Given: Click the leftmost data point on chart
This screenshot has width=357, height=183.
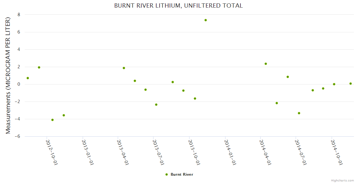Looking at the screenshot, I should pos(28,78).
